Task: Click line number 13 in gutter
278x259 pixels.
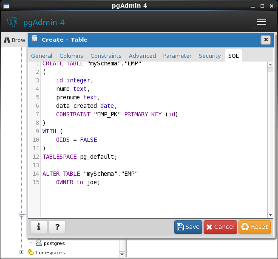Action: (36, 165)
